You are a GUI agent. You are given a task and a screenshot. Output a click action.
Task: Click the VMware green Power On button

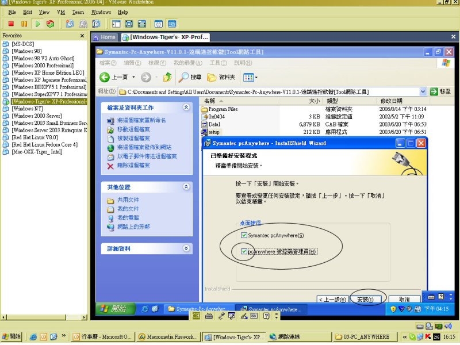(37, 24)
